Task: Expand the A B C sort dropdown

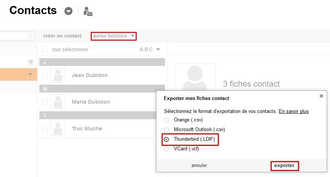Action: 158,49
